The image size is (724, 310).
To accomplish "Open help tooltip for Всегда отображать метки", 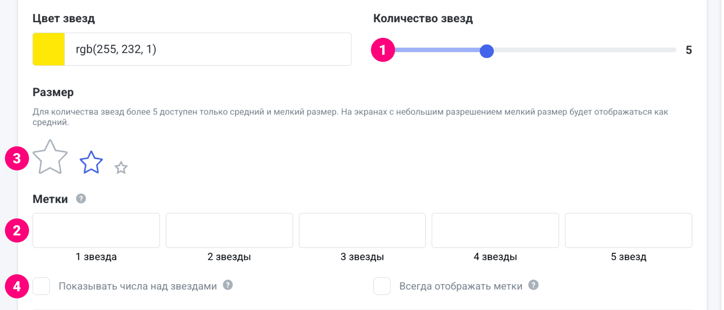I will [x=533, y=285].
